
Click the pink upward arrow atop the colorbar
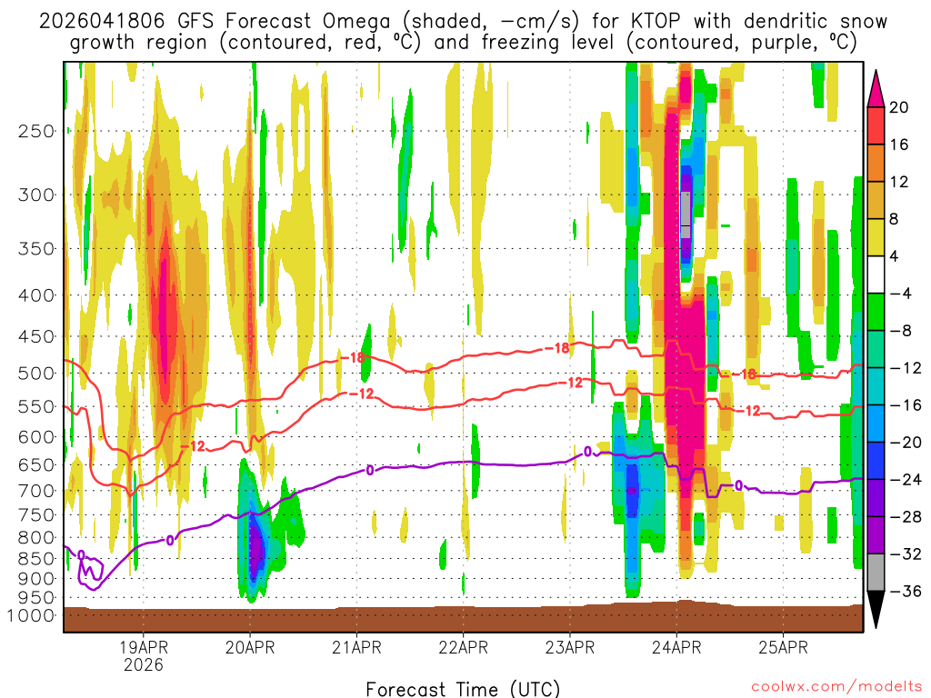[877, 86]
